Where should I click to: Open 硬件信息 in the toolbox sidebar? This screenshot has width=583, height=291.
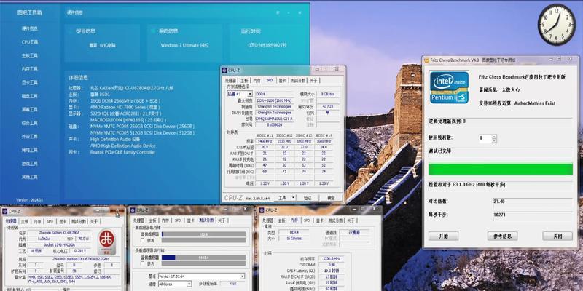pos(29,28)
